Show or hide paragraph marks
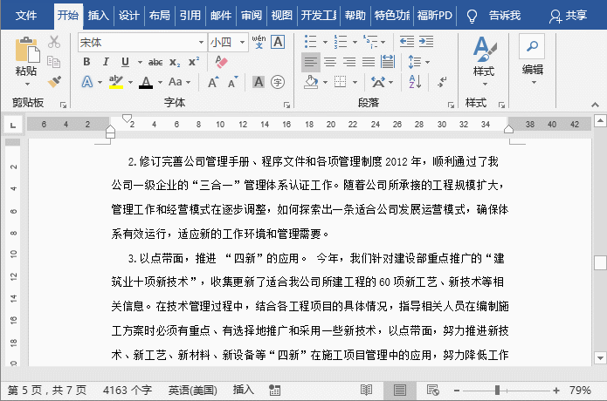This screenshot has height=401, width=607. pos(442,82)
